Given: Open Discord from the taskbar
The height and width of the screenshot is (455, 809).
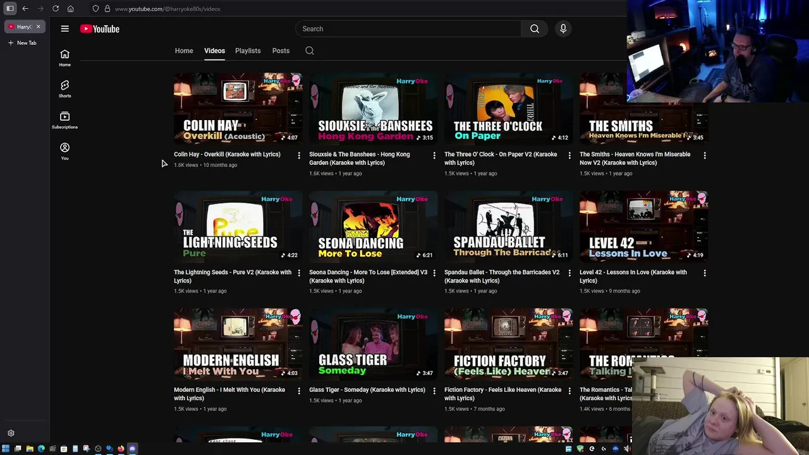Looking at the screenshot, I should tap(132, 449).
